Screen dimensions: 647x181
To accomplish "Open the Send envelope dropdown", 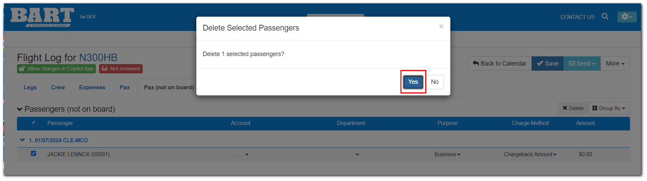I will [582, 64].
